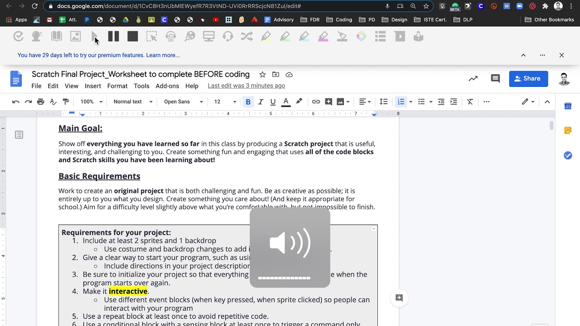Viewport: 580px width, 326px height.
Task: Click the line spacing icon
Action: click(x=384, y=102)
